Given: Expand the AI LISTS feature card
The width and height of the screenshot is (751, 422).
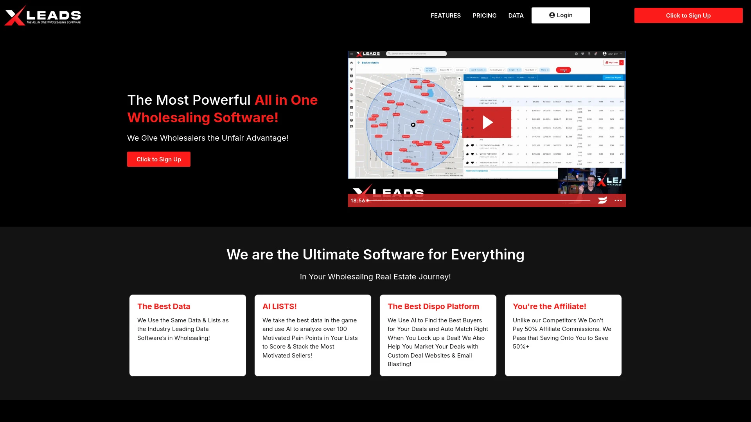Looking at the screenshot, I should tap(313, 335).
